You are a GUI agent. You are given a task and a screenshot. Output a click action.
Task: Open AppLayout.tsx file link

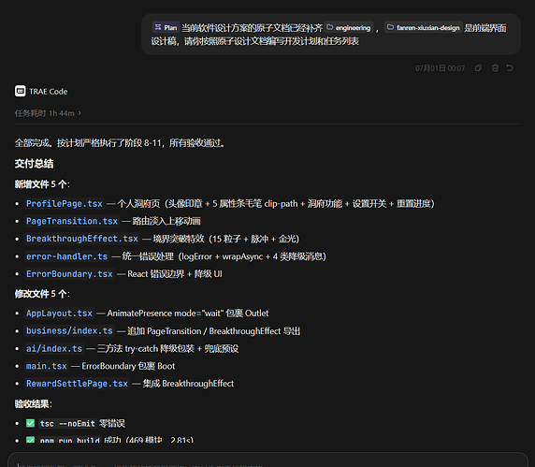(x=59, y=313)
